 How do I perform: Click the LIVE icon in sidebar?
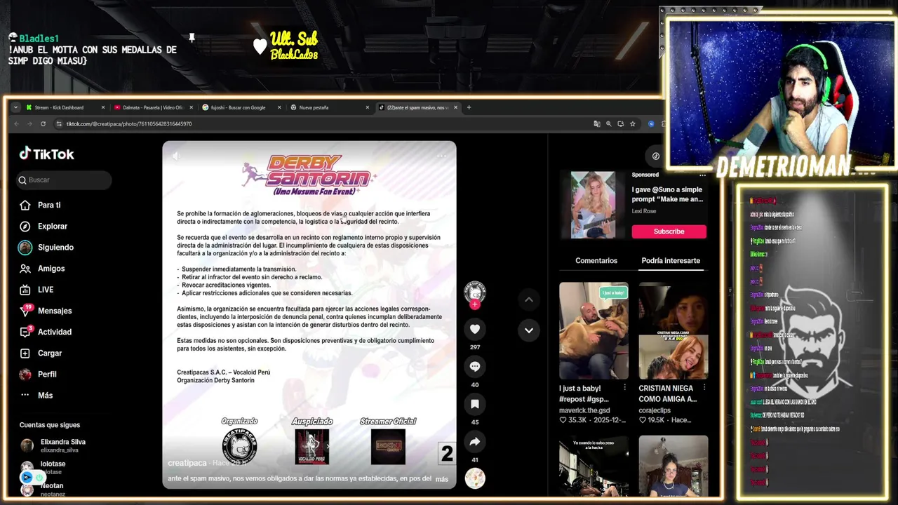25,290
